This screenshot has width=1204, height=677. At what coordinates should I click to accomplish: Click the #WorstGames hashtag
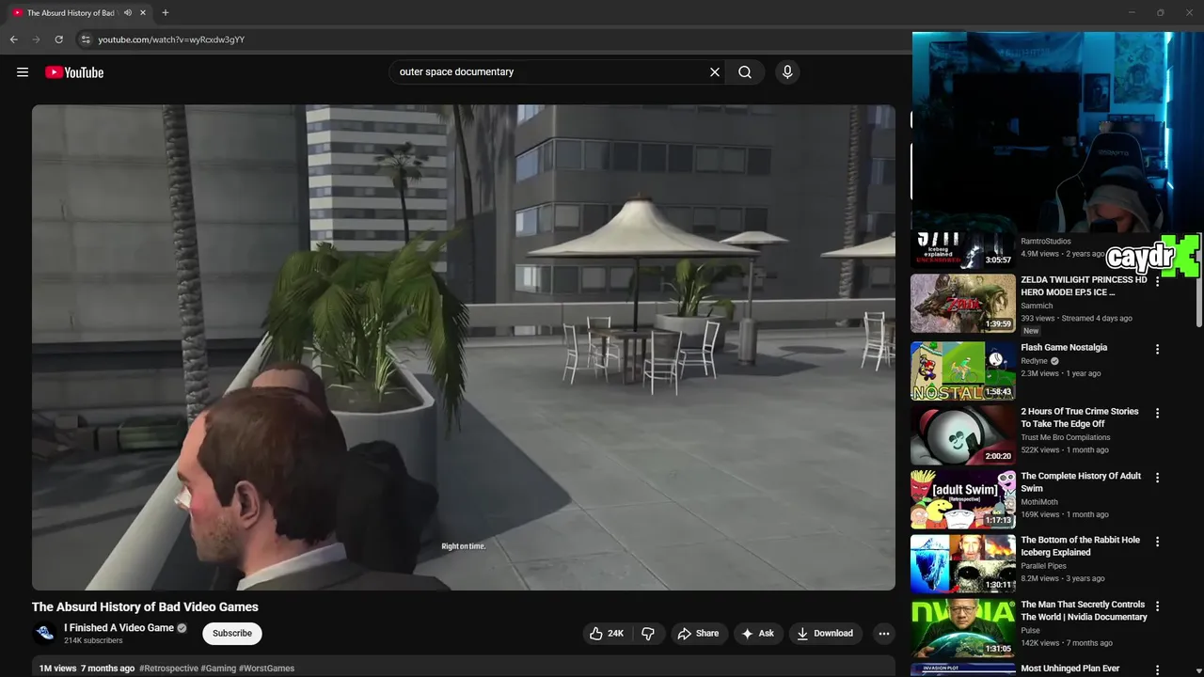tap(267, 669)
